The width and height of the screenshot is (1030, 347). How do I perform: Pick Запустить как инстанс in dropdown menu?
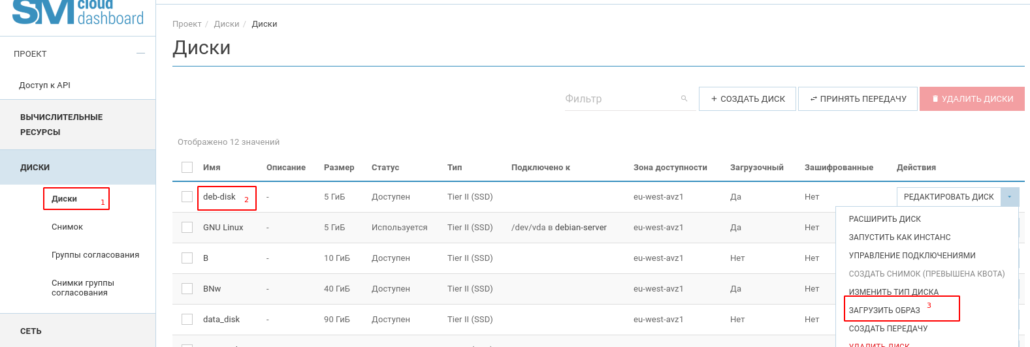[x=899, y=237]
